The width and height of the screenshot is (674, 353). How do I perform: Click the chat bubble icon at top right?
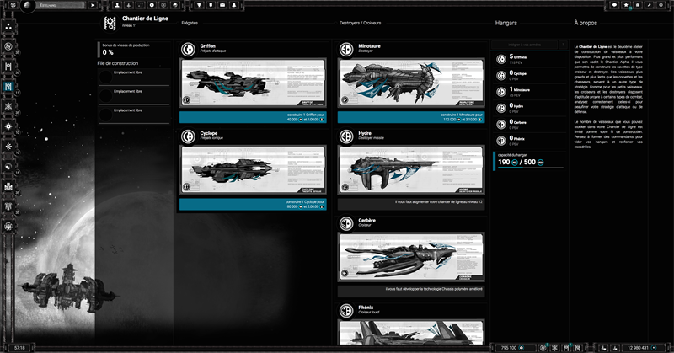coord(616,5)
